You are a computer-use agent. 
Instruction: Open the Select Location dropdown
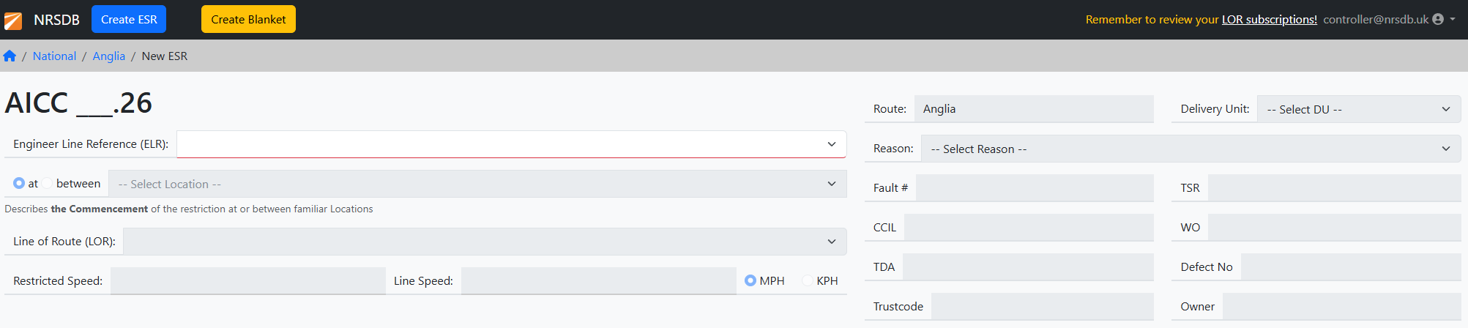[x=477, y=184]
